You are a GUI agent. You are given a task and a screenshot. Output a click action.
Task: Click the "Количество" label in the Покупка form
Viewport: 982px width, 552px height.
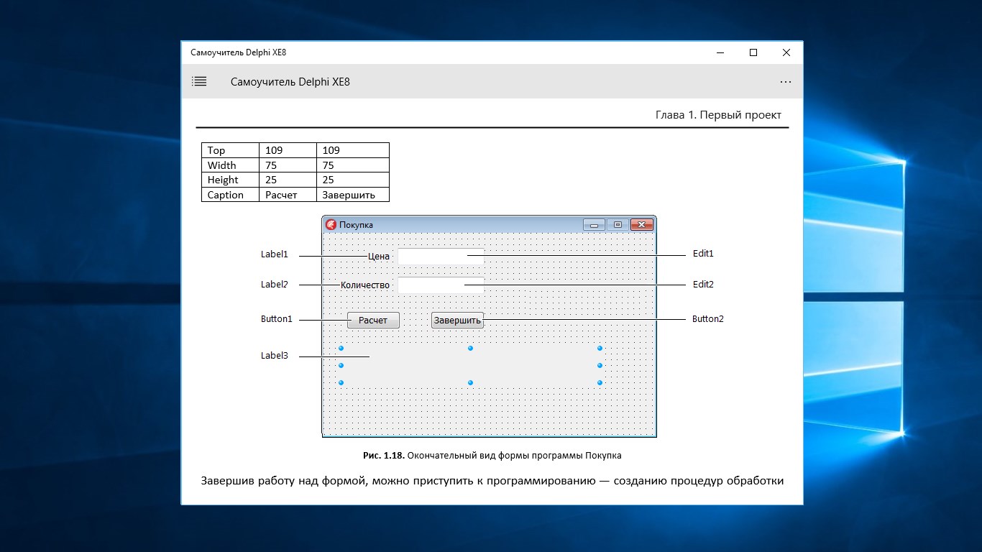[x=365, y=285]
